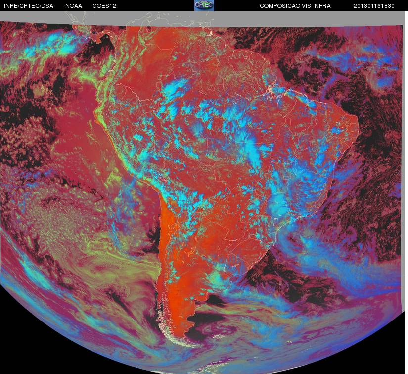This screenshot has height=374, width=408.
Task: Click the INPE/CPTEC/DSA header text
Action: coord(29,6)
